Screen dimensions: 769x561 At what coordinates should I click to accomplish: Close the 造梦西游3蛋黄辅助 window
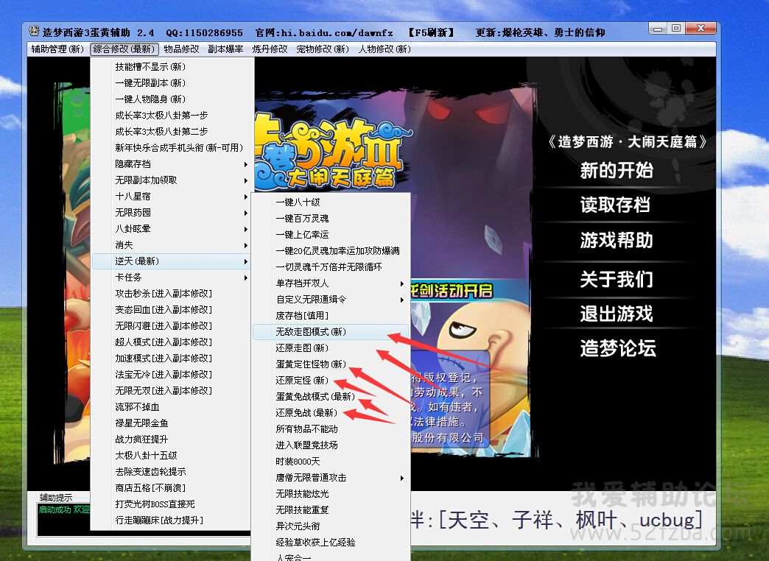[700, 29]
